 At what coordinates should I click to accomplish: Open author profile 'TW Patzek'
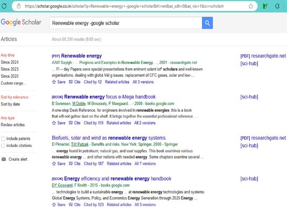pyautogui.click(x=80, y=144)
